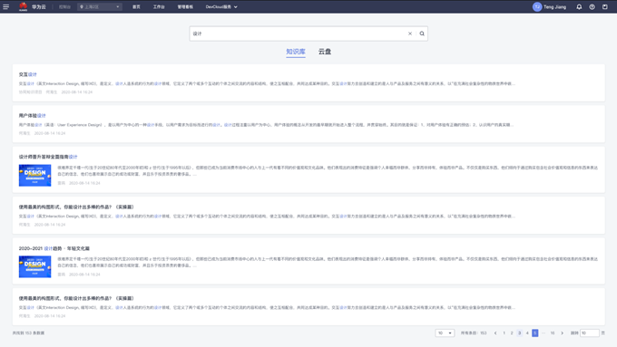Open the fourth result about 构图形式

(76, 207)
